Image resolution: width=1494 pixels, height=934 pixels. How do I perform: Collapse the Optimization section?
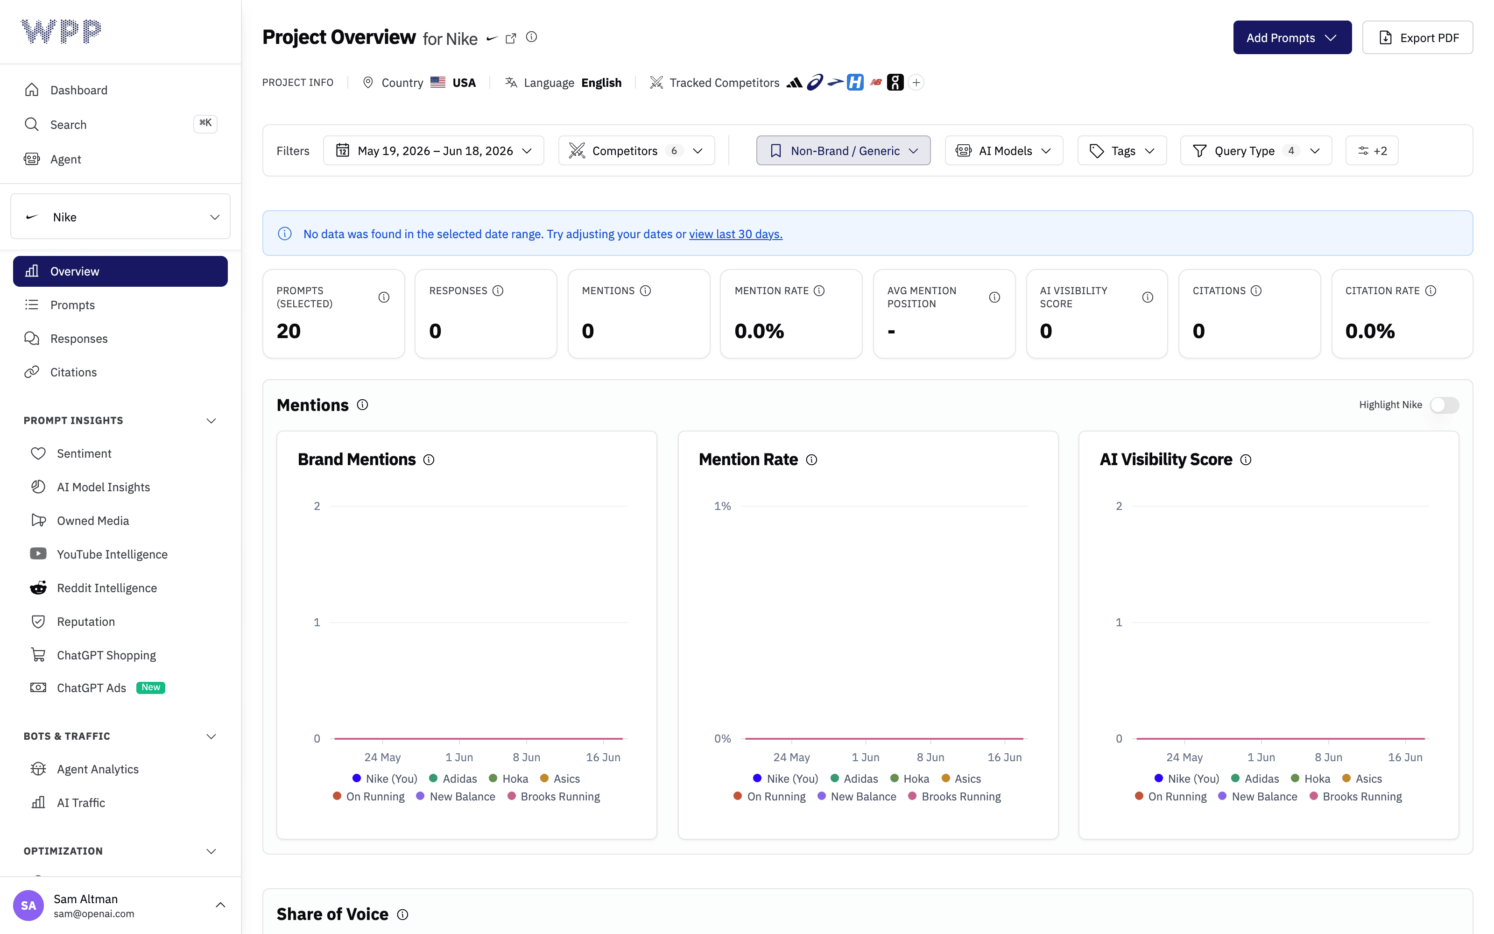tap(211, 851)
